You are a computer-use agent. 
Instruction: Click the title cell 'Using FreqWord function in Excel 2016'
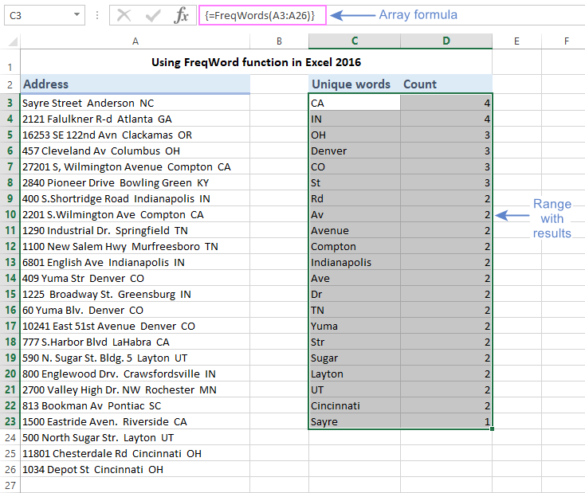[256, 62]
